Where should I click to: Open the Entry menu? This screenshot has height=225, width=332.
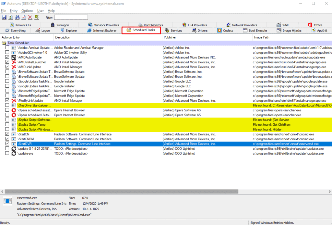pyautogui.click(x=14, y=11)
